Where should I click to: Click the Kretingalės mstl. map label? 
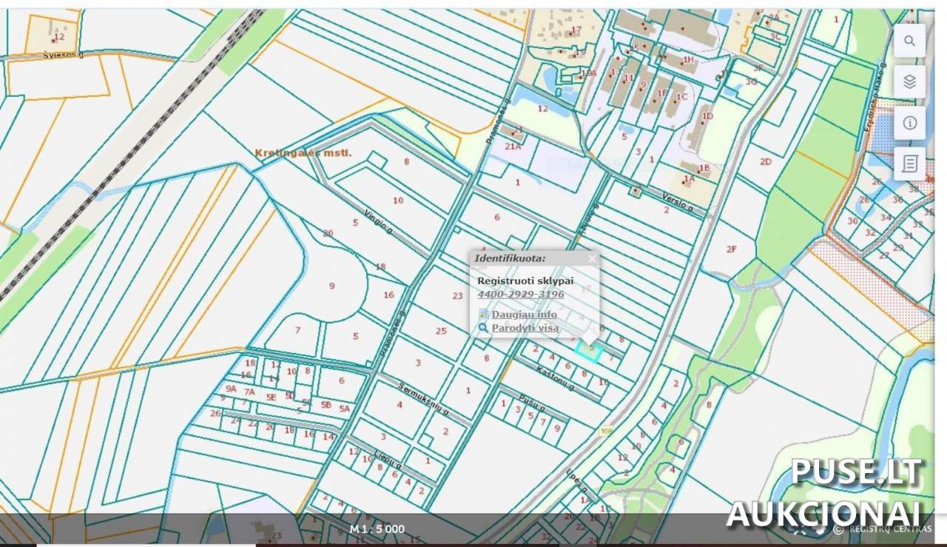pyautogui.click(x=303, y=153)
